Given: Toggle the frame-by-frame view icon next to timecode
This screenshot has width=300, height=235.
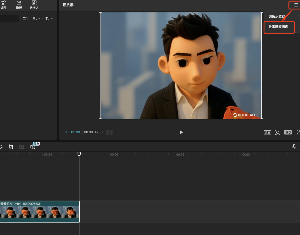Looking at the screenshot, I should click(x=109, y=132).
